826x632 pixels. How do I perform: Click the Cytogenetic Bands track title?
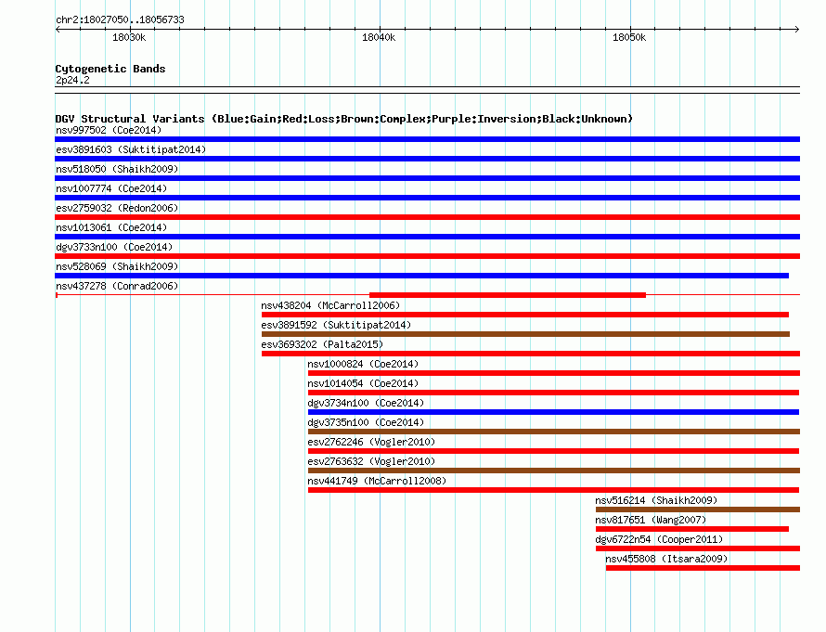pyautogui.click(x=110, y=69)
